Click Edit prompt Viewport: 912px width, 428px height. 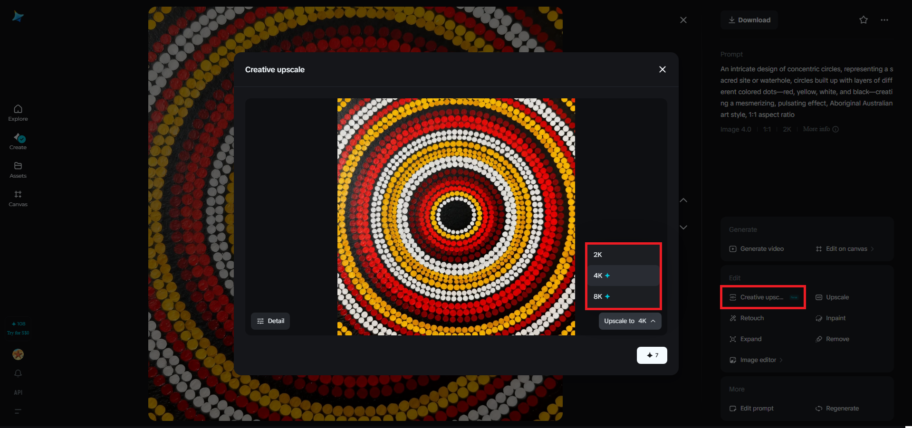pyautogui.click(x=751, y=409)
